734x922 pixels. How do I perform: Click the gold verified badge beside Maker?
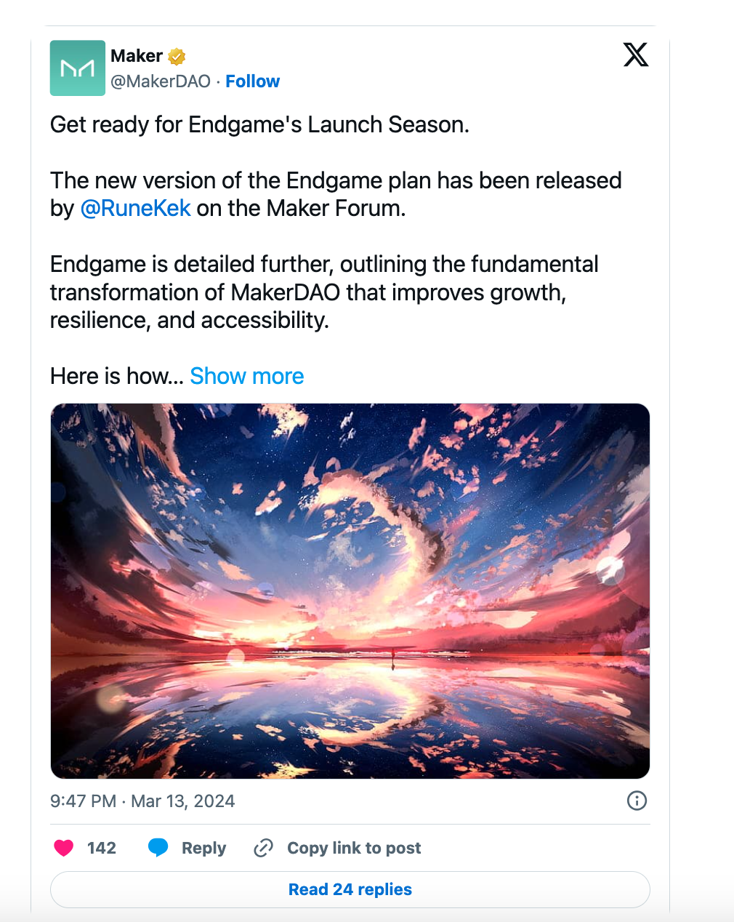pyautogui.click(x=177, y=56)
